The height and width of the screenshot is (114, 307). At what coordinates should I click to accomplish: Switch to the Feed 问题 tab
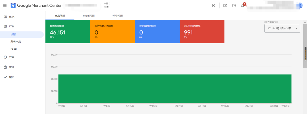89,16
